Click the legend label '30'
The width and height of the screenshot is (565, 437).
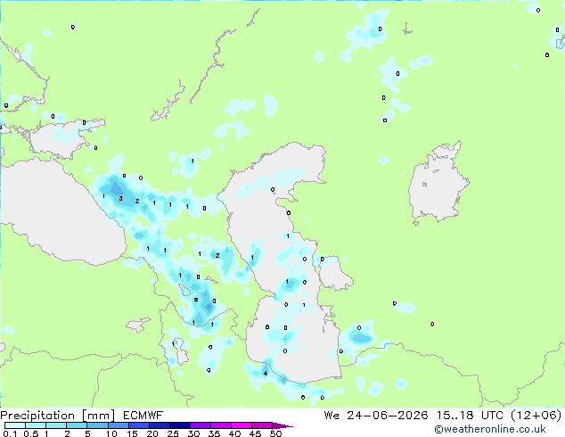click(193, 433)
